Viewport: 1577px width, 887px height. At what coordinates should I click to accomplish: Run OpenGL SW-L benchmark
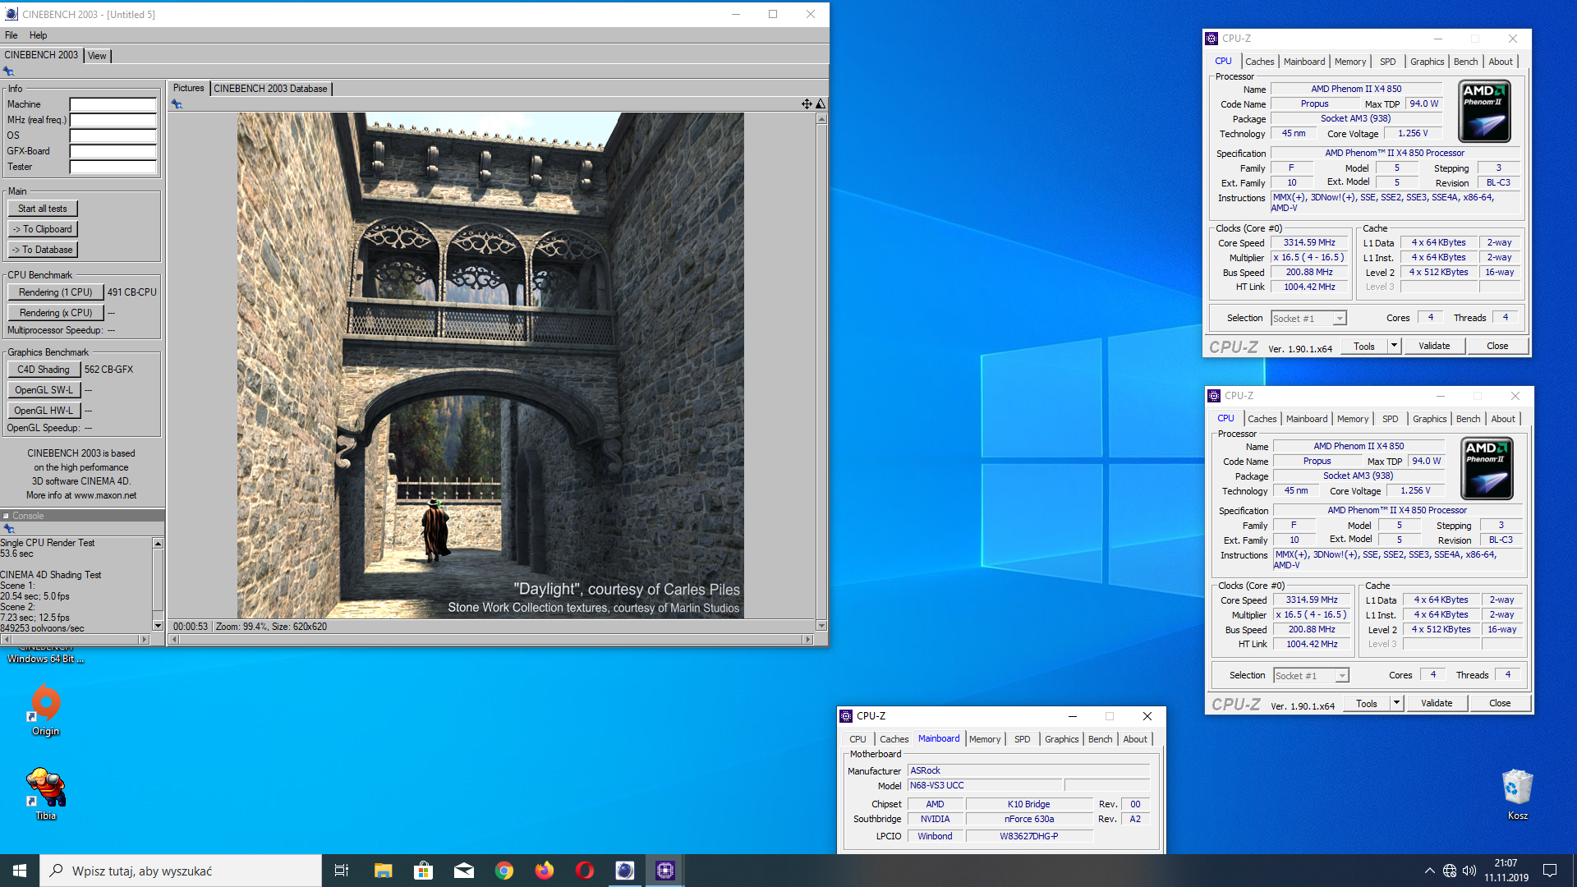coord(44,390)
